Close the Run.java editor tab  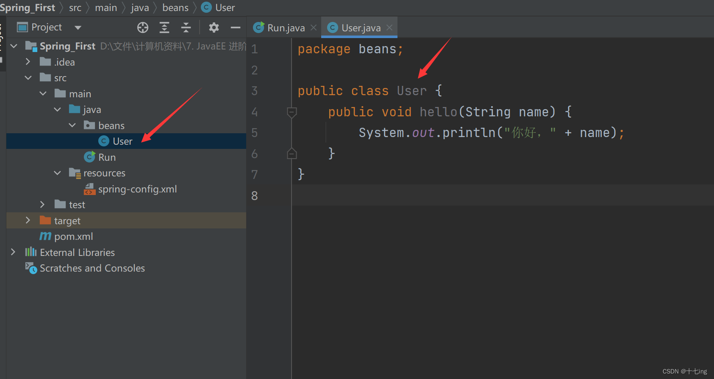click(x=314, y=27)
